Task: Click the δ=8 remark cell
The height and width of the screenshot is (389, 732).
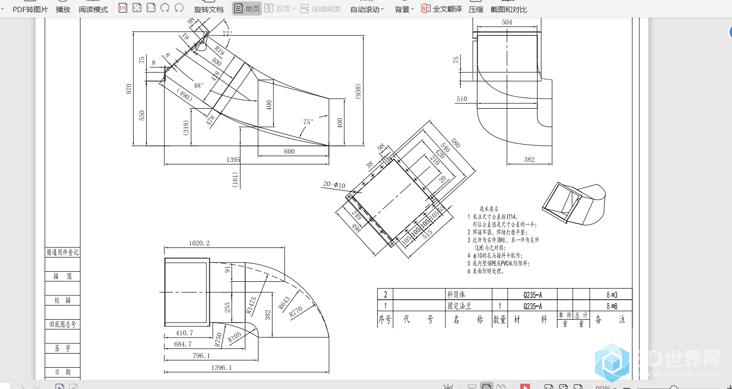Action: [x=611, y=306]
